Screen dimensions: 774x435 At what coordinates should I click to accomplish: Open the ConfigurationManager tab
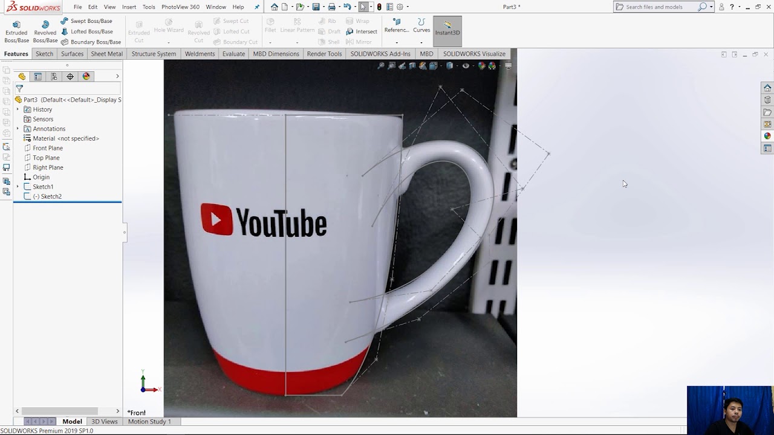(54, 76)
